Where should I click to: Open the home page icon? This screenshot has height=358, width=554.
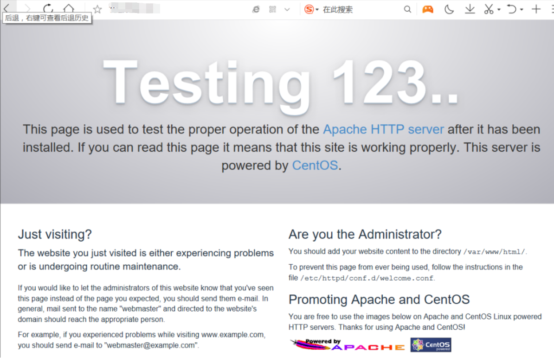[69, 8]
